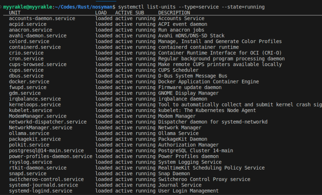Click the docker.service unit name
The height and width of the screenshot is (195, 322).
click(29, 82)
